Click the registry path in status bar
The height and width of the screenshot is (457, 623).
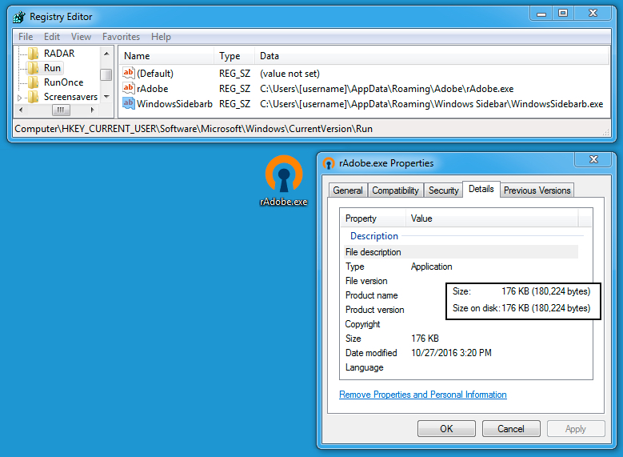[194, 129]
